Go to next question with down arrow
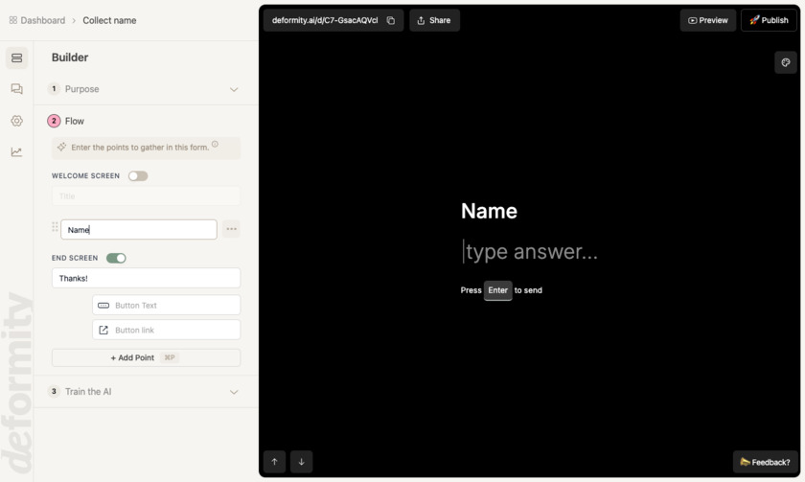 coord(301,462)
